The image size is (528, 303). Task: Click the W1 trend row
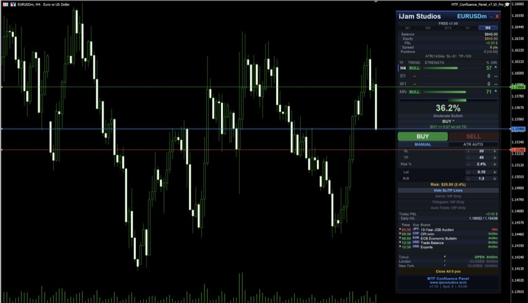[x=448, y=84]
